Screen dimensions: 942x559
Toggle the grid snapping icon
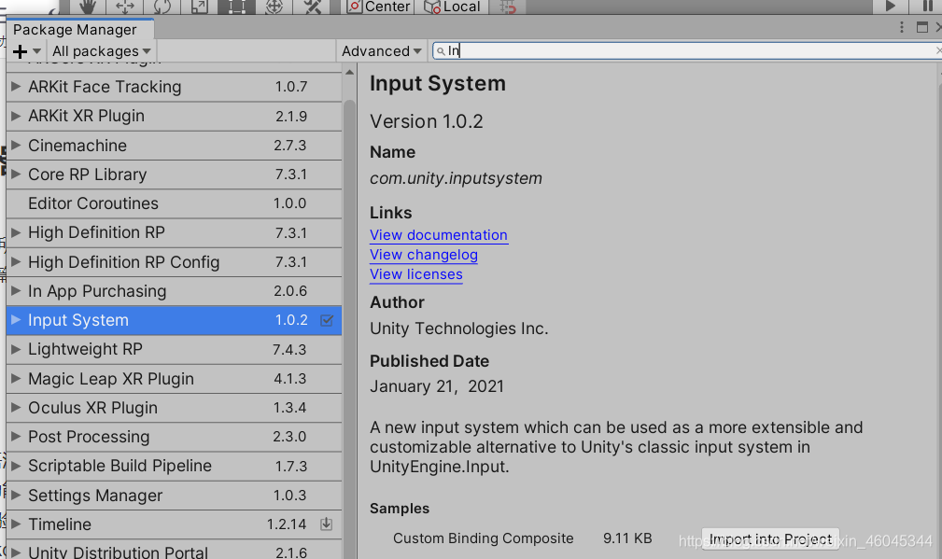(508, 7)
